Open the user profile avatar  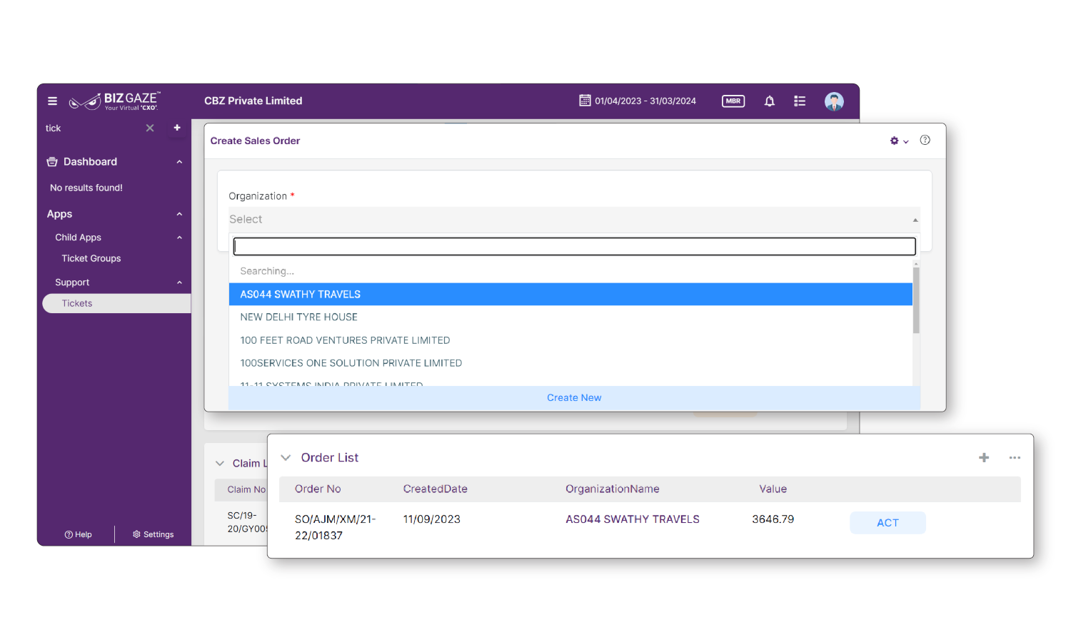click(833, 101)
